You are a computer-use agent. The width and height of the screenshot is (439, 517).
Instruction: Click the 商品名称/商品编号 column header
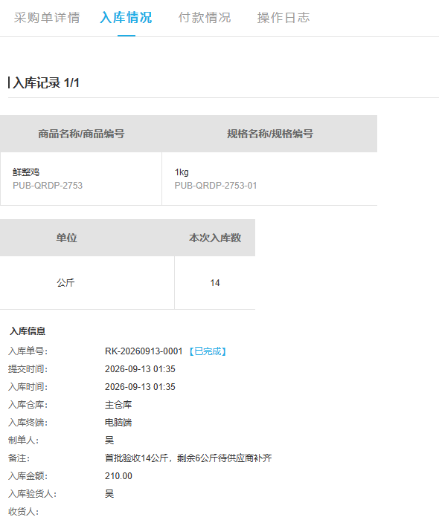[81, 134]
